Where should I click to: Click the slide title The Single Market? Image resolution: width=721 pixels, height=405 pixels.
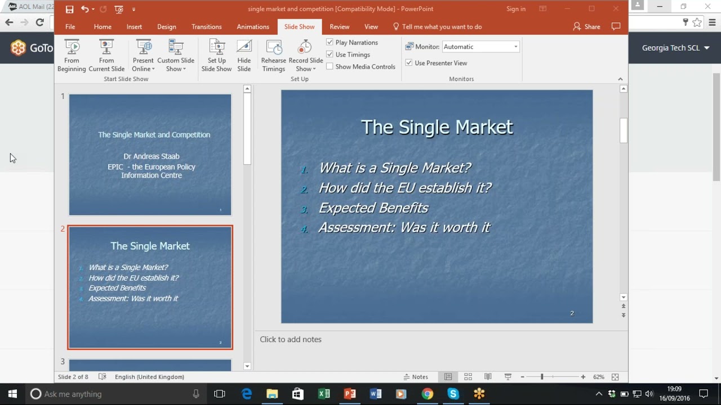(x=437, y=127)
